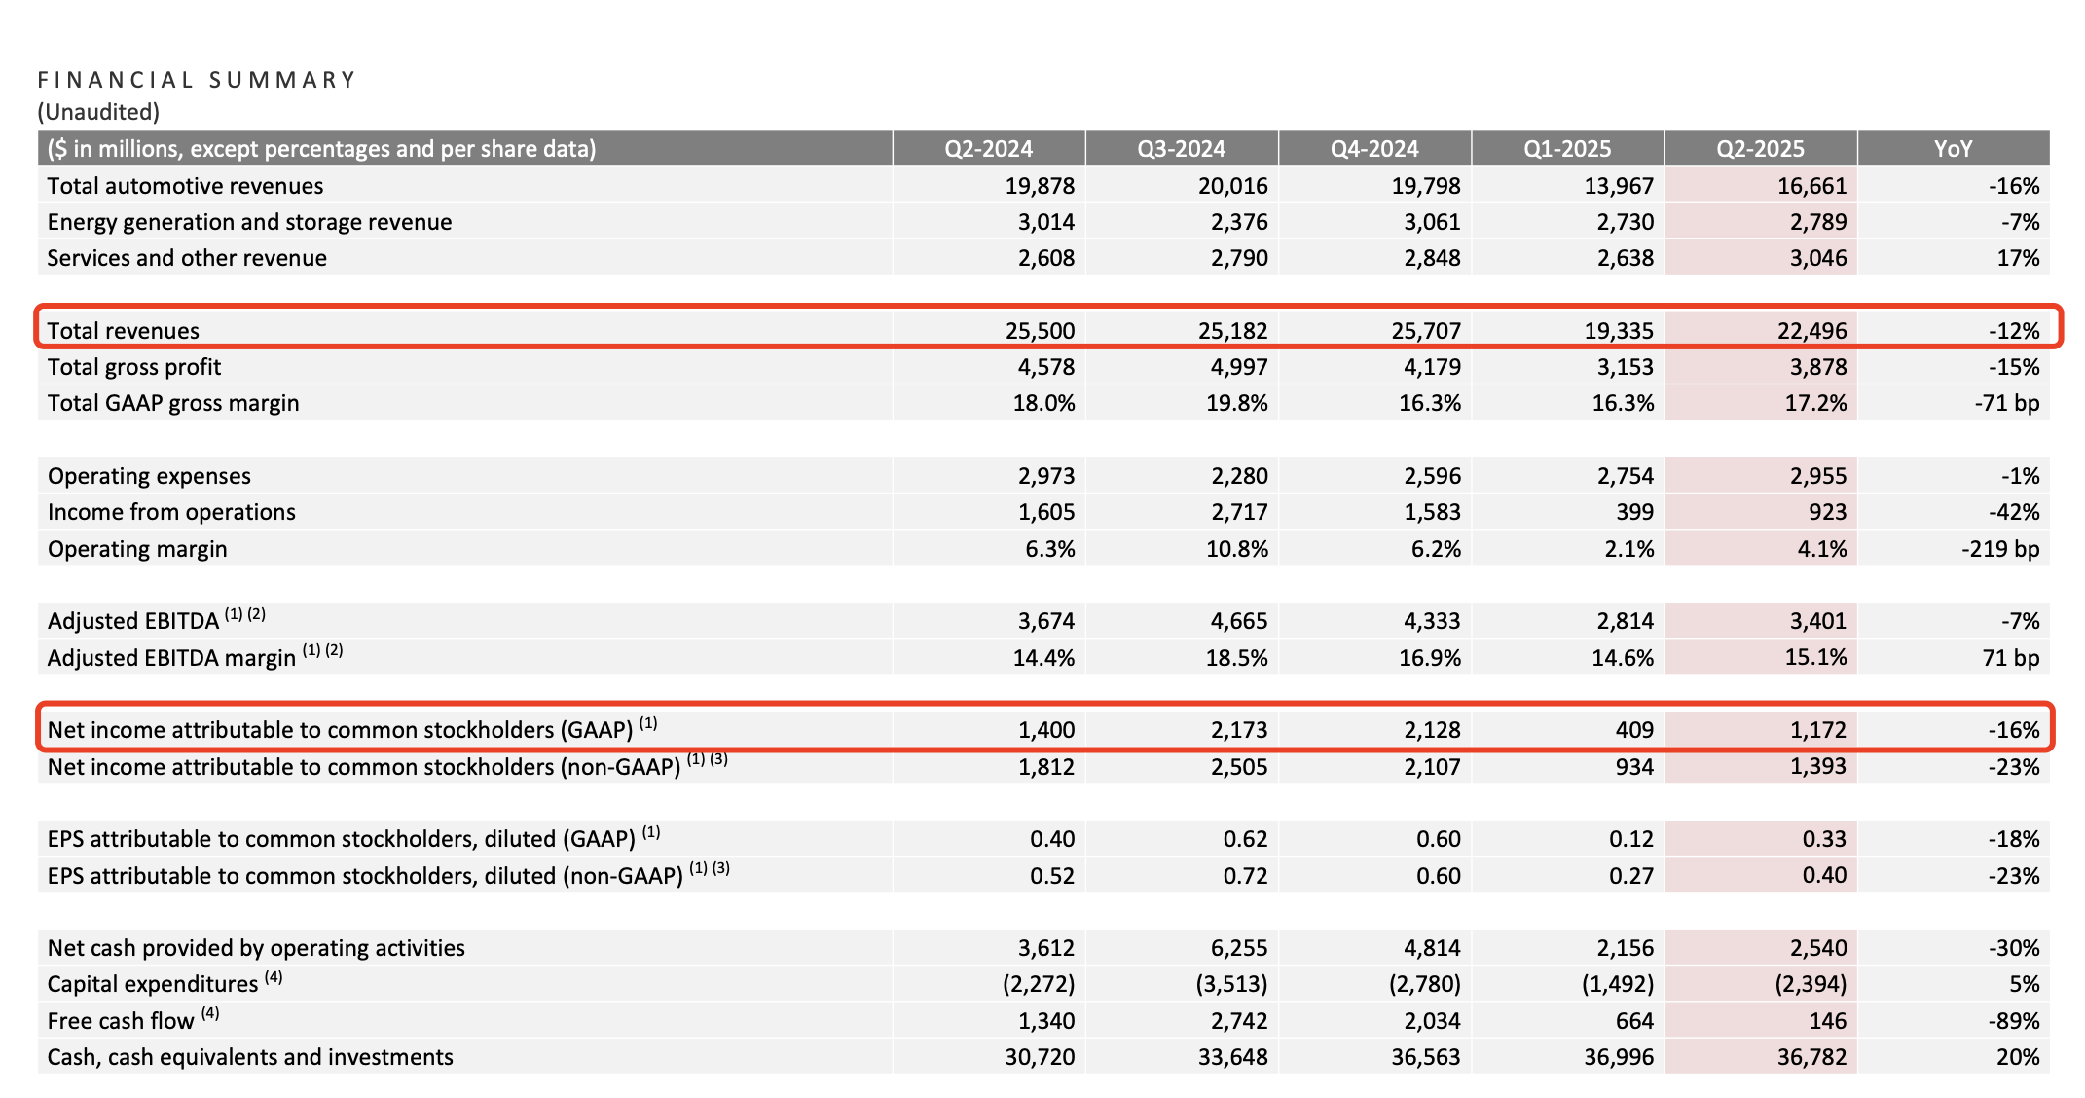2085x1098 pixels.
Task: Click the Q3-2024 column header
Action: pyautogui.click(x=1181, y=149)
